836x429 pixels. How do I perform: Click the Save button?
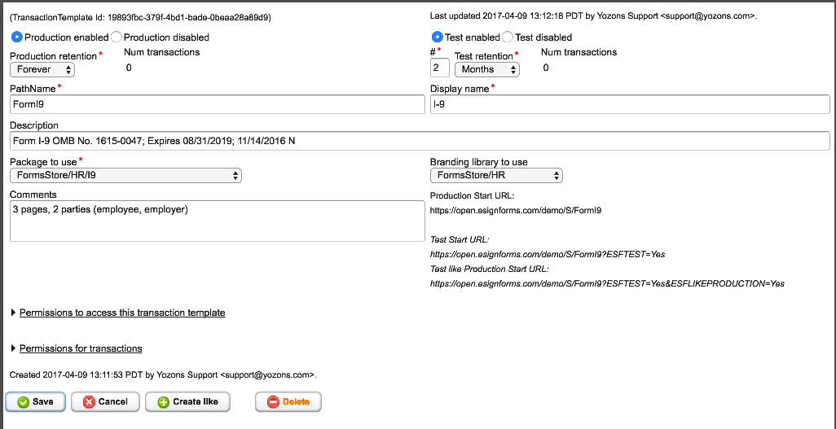tap(36, 402)
